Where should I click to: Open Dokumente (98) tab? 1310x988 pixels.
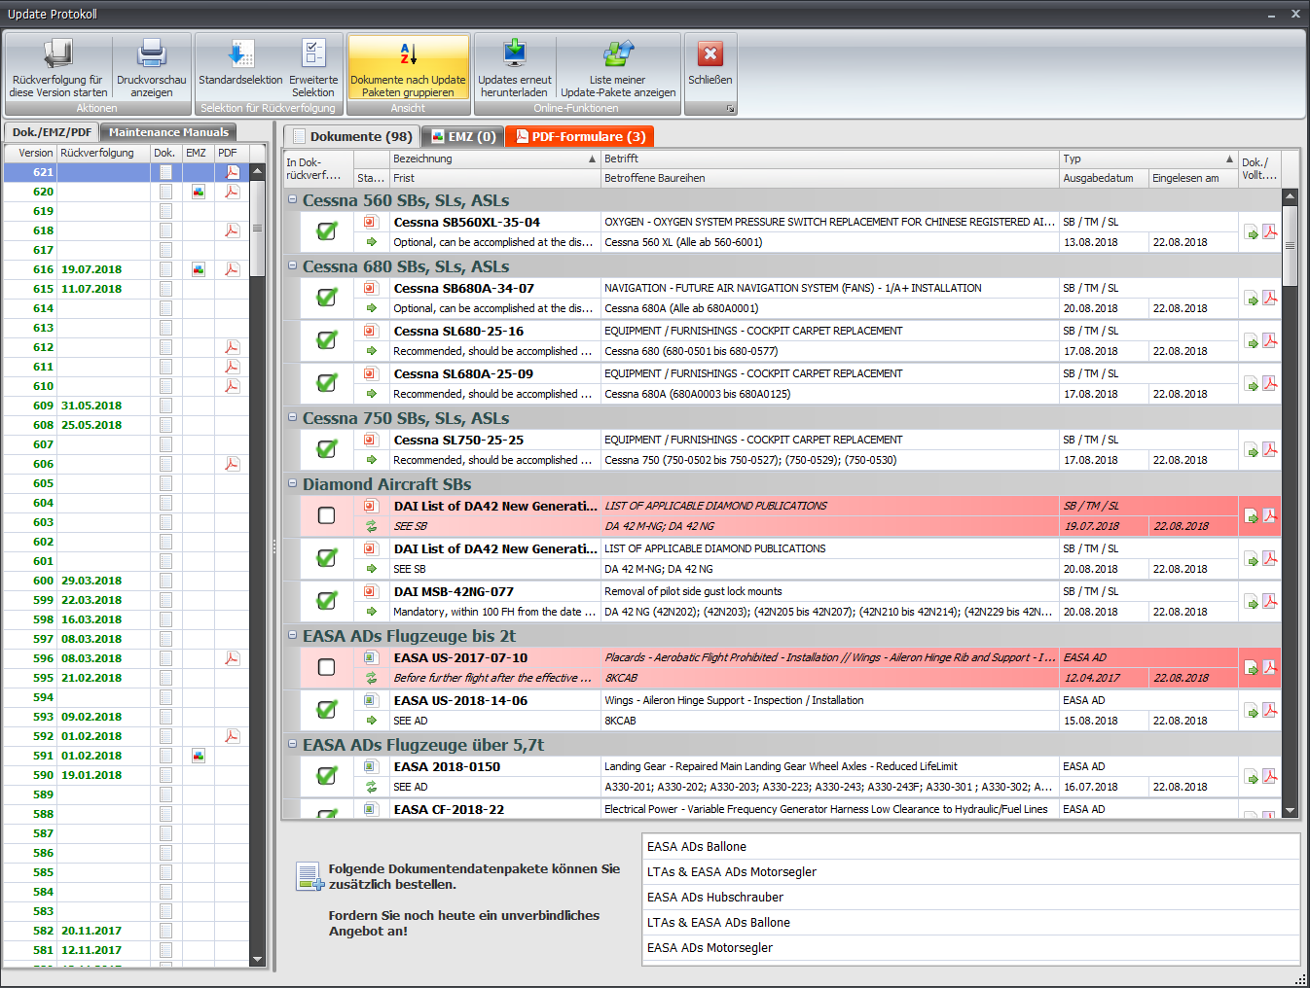click(352, 136)
